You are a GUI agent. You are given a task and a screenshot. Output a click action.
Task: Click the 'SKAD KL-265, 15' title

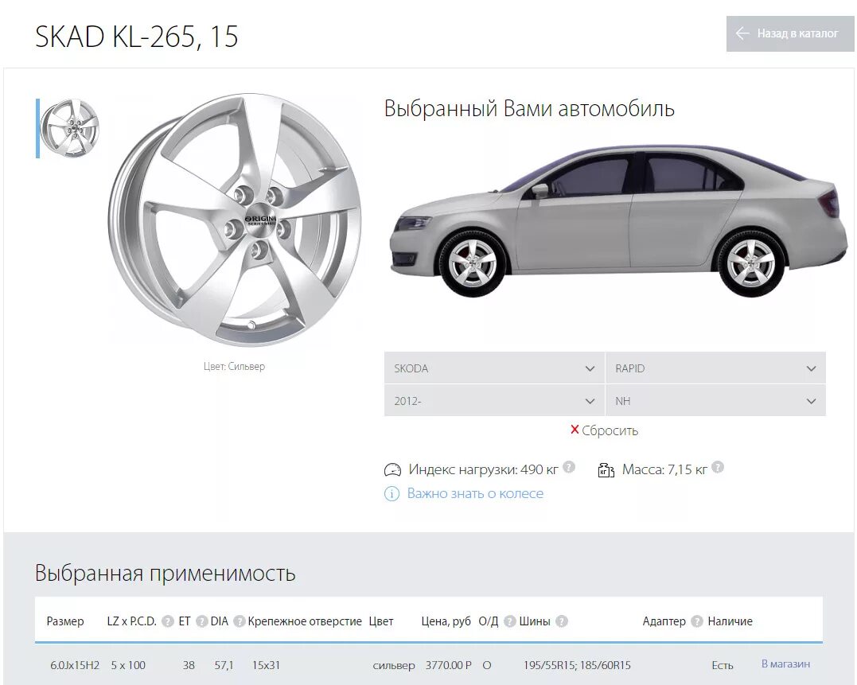[137, 37]
